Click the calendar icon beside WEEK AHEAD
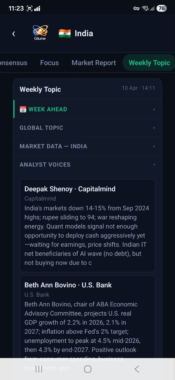The image size is (175, 380). tap(23, 109)
